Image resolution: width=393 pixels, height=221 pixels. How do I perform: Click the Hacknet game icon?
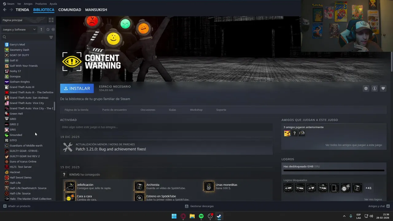(x=7, y=172)
